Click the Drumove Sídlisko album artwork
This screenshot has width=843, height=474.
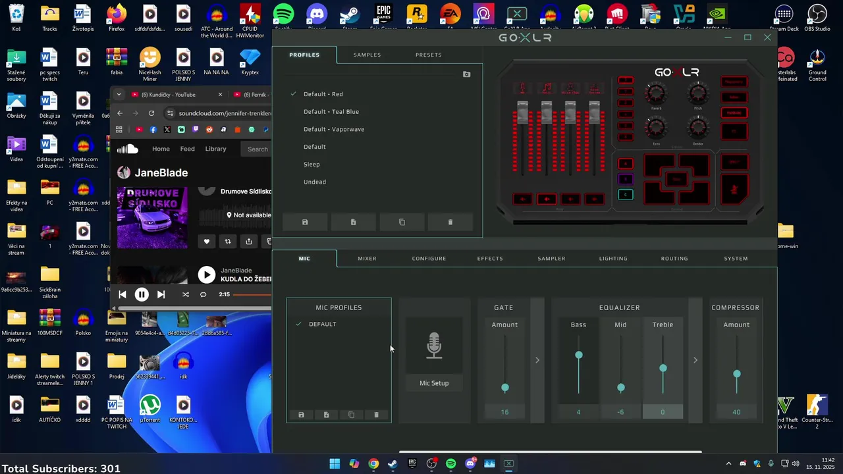(152, 218)
